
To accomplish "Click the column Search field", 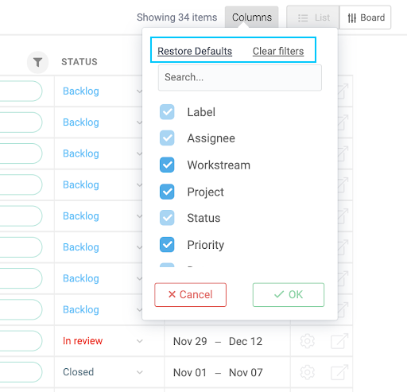I will pos(240,78).
